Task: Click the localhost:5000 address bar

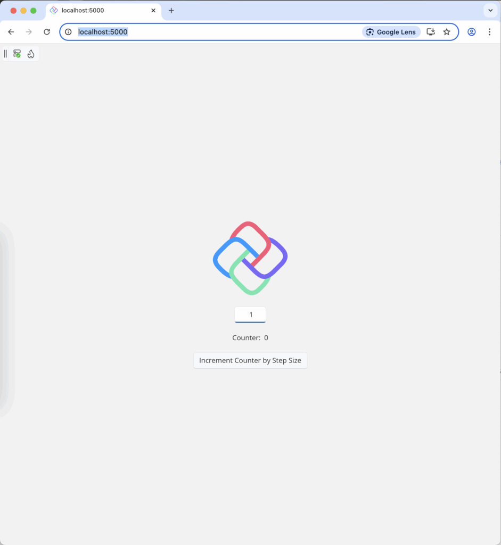Action: click(x=213, y=32)
